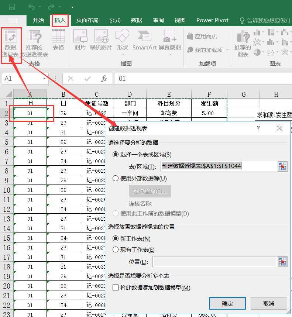Click the cancel X in formula bar
The width and height of the screenshot is (292, 317).
tap(71, 79)
